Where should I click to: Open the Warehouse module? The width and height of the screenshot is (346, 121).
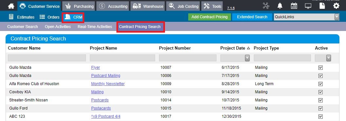[x=148, y=6]
